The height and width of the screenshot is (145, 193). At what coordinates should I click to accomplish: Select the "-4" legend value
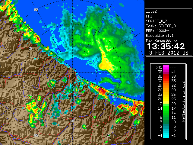coord(160,135)
